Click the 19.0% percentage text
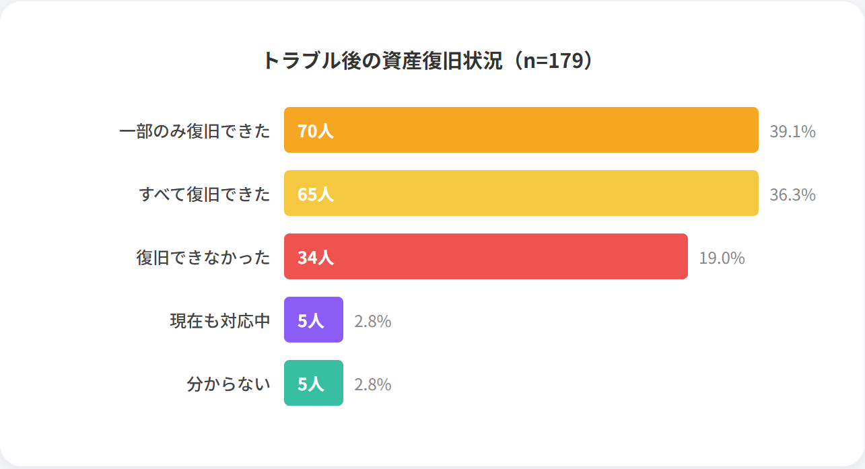The image size is (865, 469). click(722, 258)
